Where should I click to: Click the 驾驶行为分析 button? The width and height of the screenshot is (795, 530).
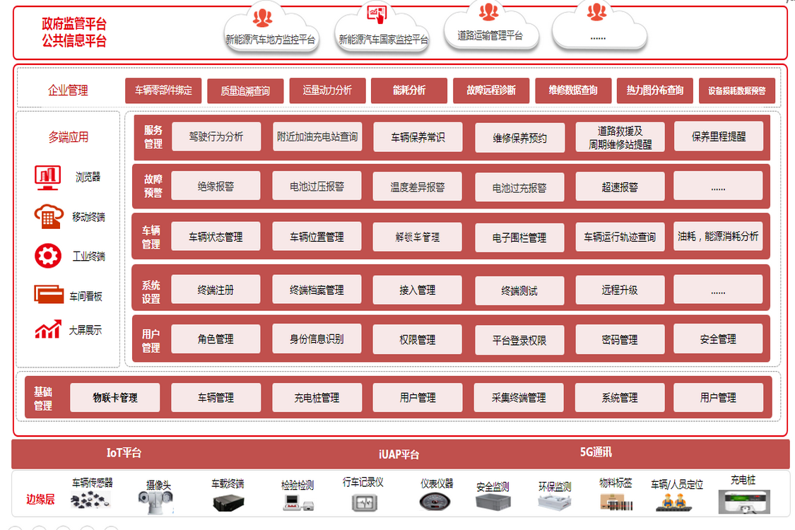(x=216, y=137)
